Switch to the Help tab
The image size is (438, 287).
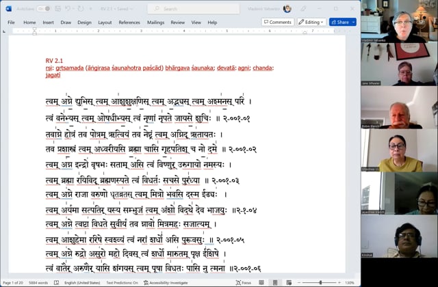point(212,23)
